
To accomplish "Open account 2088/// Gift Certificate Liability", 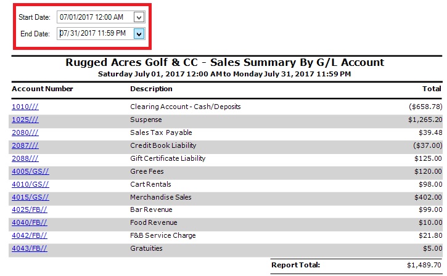I will [25, 158].
